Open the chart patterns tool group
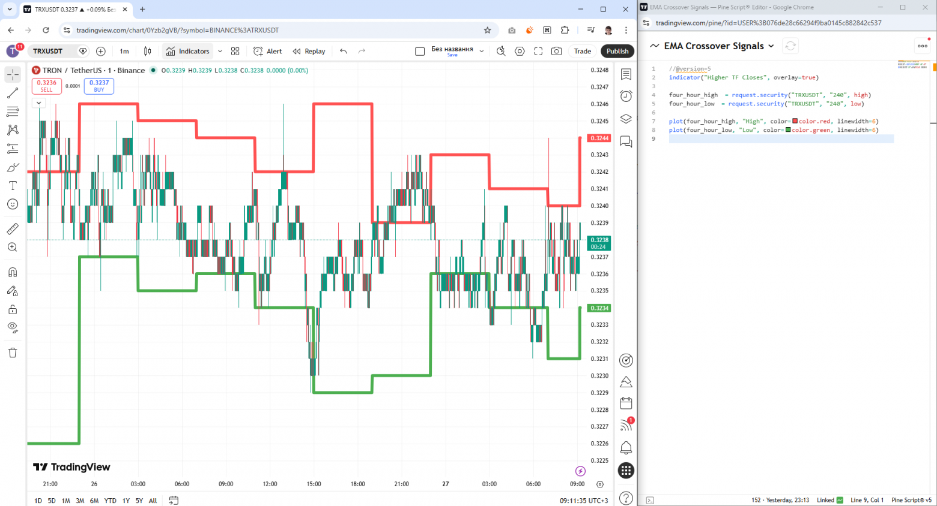This screenshot has width=937, height=506. [x=13, y=130]
